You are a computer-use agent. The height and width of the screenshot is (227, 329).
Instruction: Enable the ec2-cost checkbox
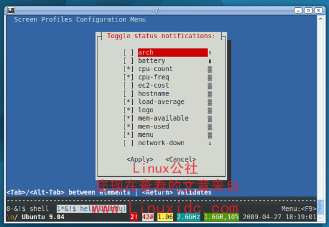128,85
